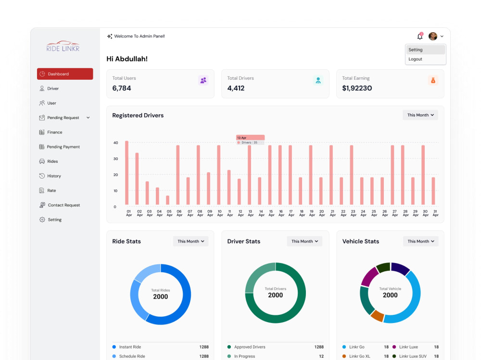Click the 13 Apr Drivers 35 tooltip

coord(250,140)
